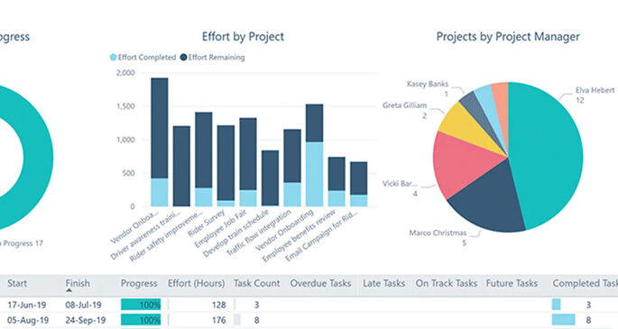Click Vendor Onboarding light blue completed segment
The width and height of the screenshot is (618, 329).
point(315,174)
